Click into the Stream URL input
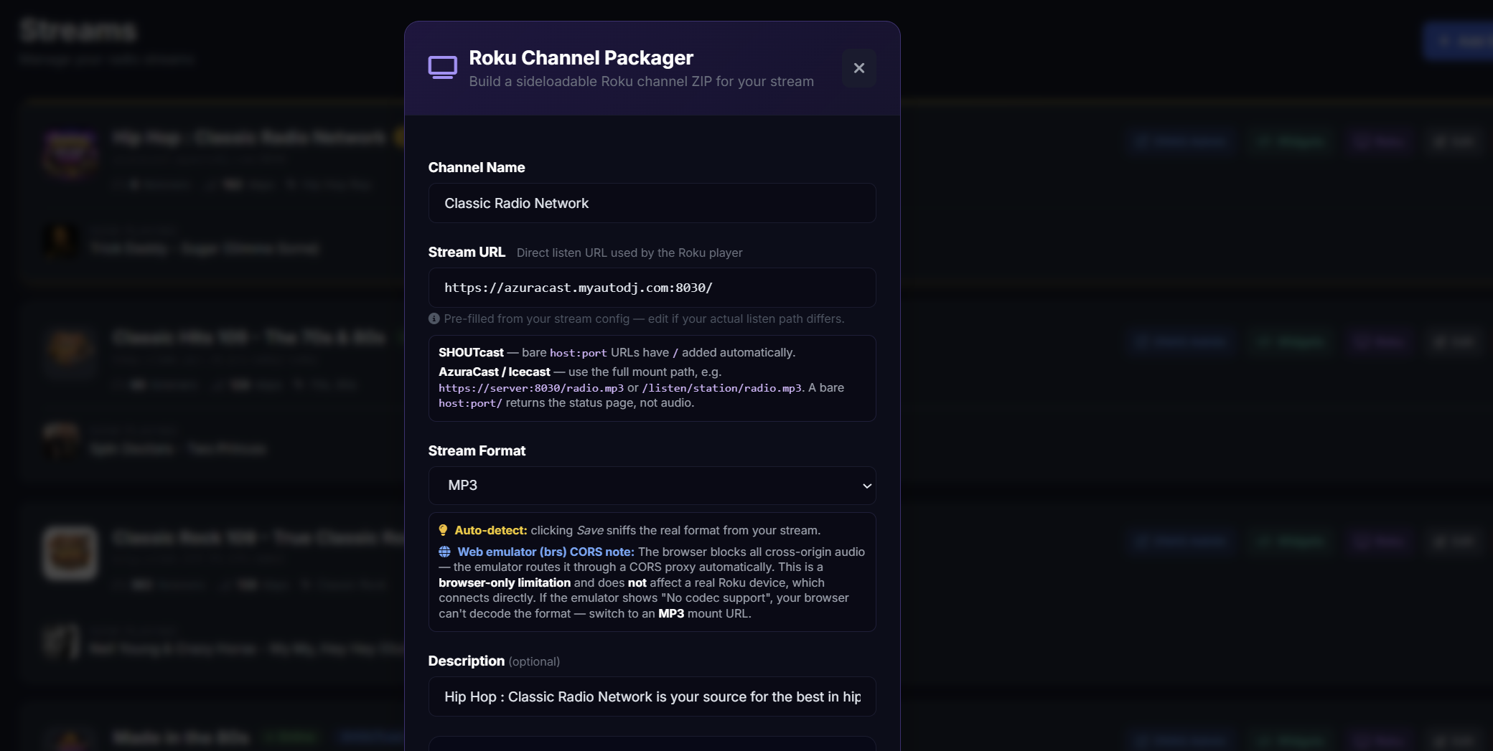Viewport: 1493px width, 751px height. [x=651, y=288]
